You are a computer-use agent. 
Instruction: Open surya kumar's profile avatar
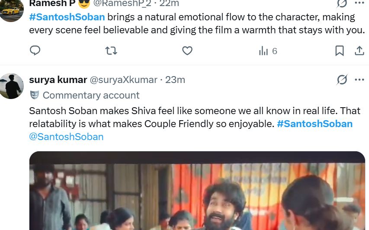click(12, 86)
